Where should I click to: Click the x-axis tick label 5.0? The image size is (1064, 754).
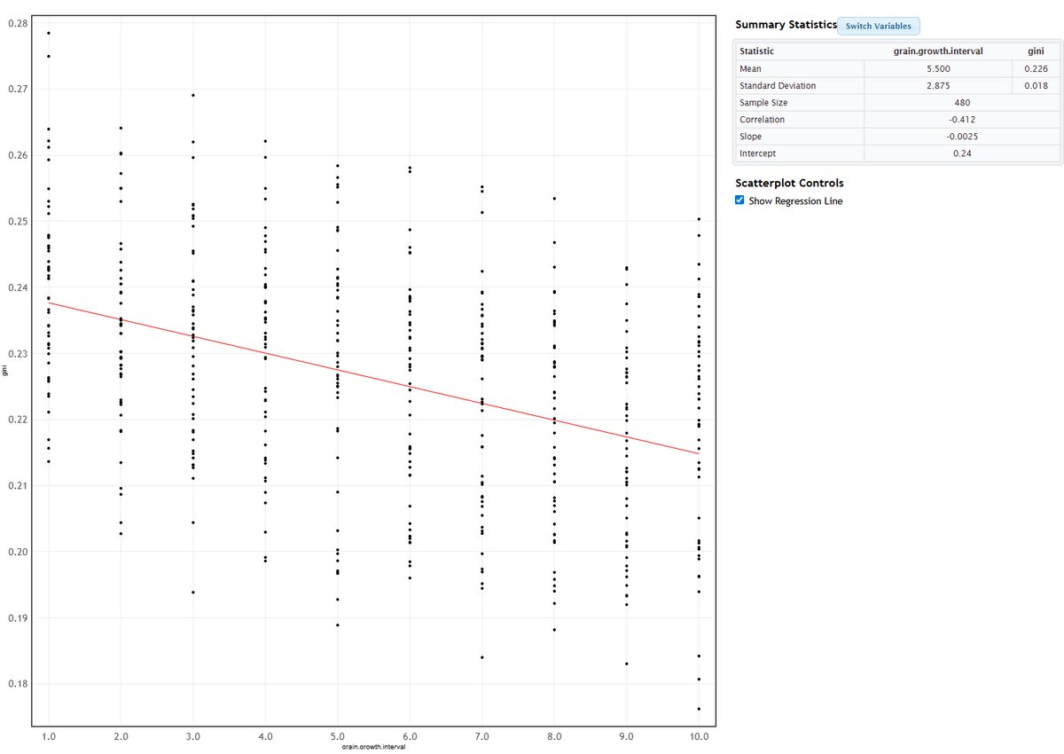tap(338, 736)
